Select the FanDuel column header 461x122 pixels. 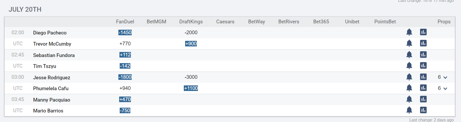click(x=125, y=22)
